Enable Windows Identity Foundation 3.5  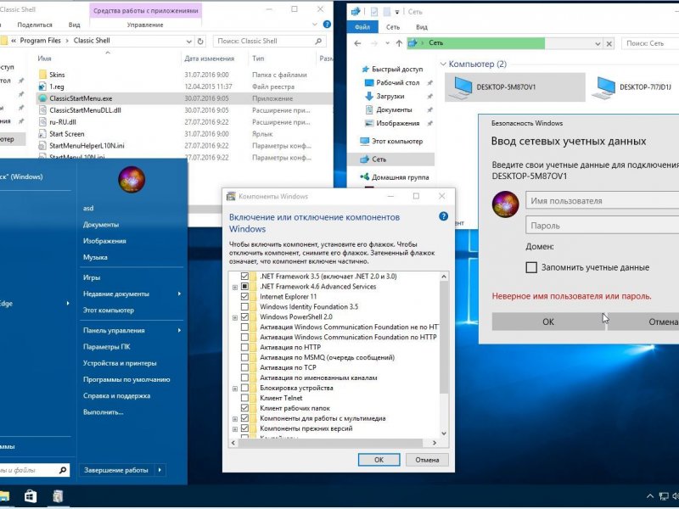[244, 307]
